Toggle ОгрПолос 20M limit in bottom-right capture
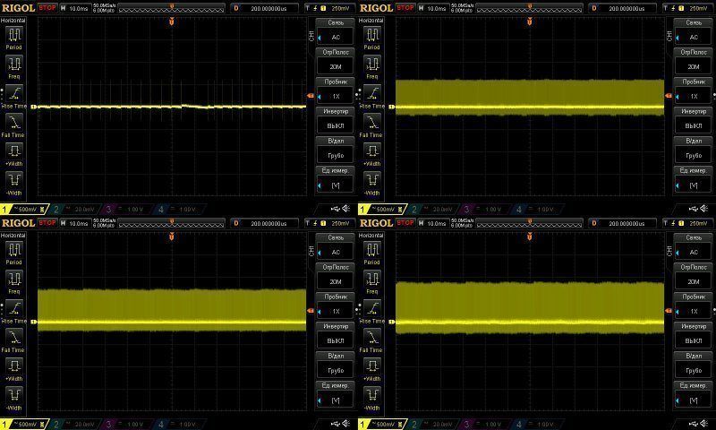 click(x=693, y=277)
